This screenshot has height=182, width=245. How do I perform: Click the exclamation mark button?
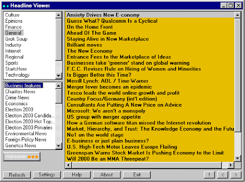[x=209, y=174]
